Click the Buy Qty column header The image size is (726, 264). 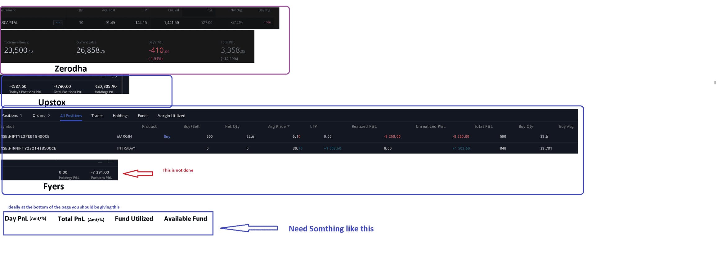click(x=526, y=127)
